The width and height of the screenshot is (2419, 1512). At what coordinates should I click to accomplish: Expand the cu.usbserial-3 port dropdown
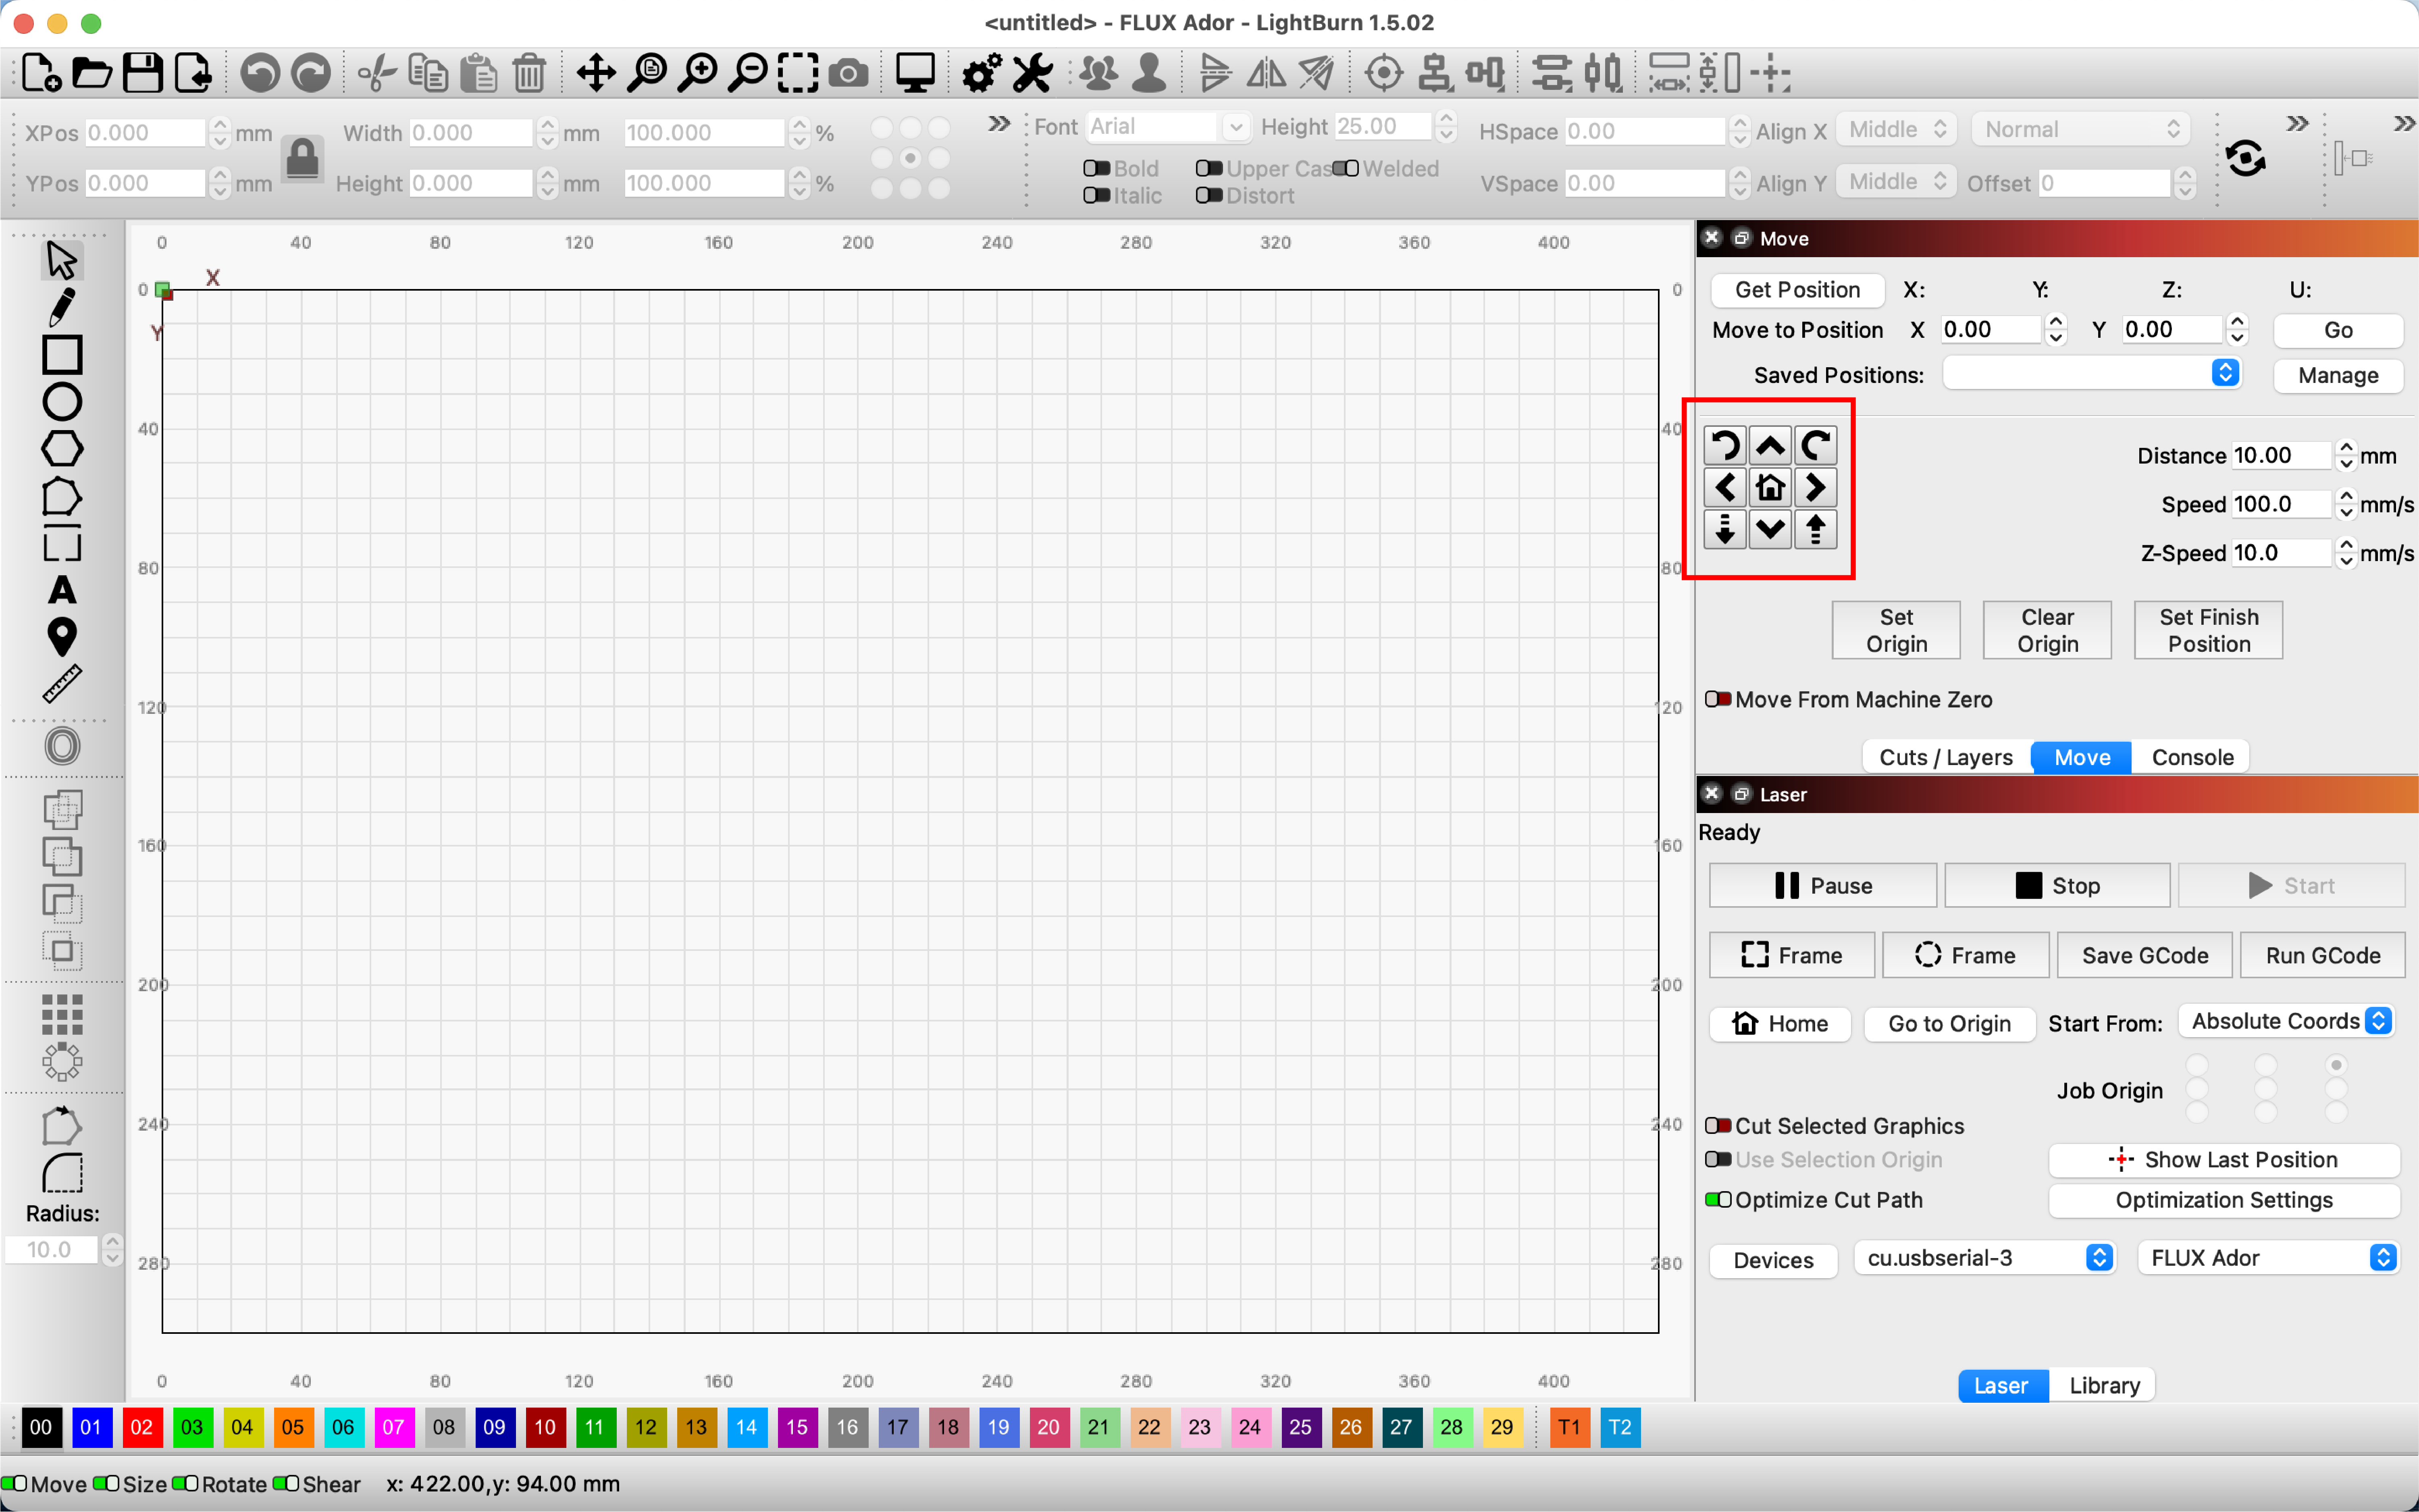point(1985,1258)
